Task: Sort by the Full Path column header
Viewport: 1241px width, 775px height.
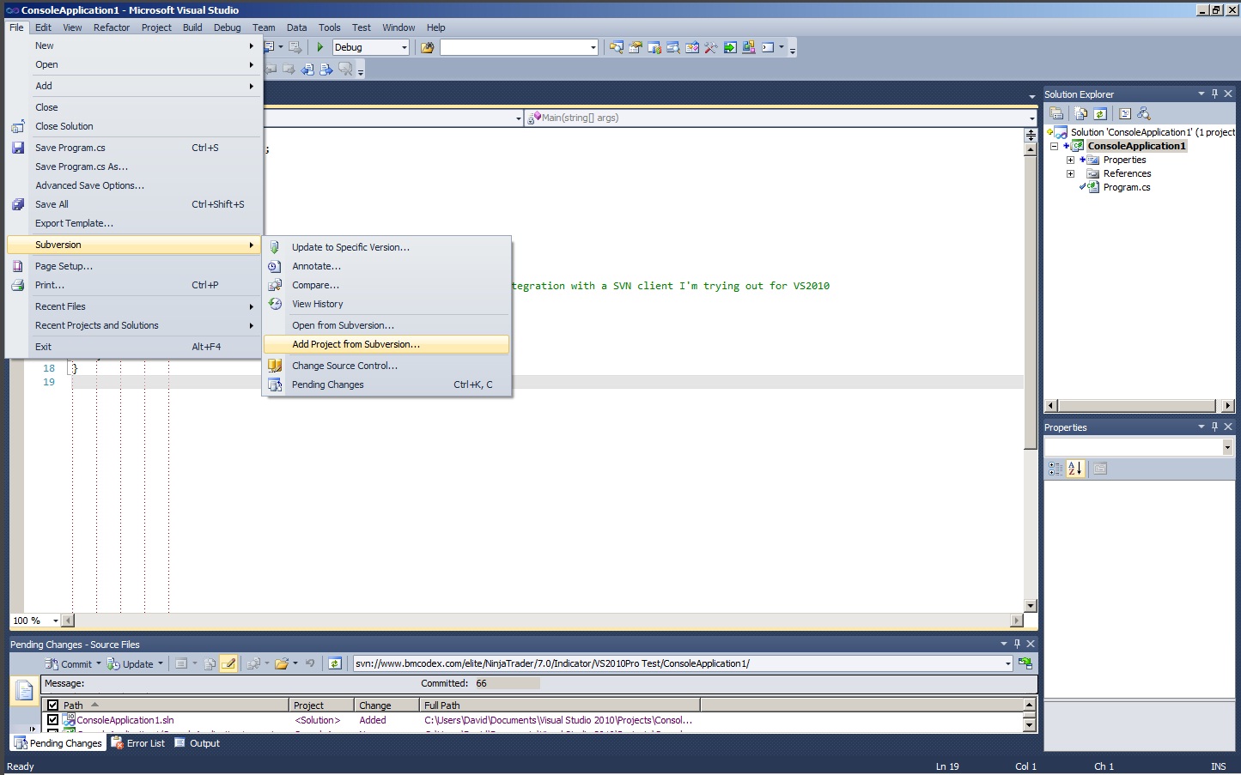Action: coord(560,705)
